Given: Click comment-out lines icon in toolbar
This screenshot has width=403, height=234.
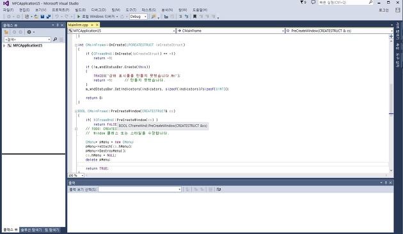Looking at the screenshot, I should 180,17.
